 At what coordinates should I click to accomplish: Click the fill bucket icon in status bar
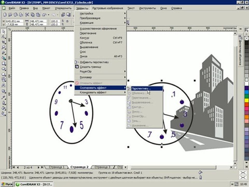pyautogui.click(x=200, y=172)
